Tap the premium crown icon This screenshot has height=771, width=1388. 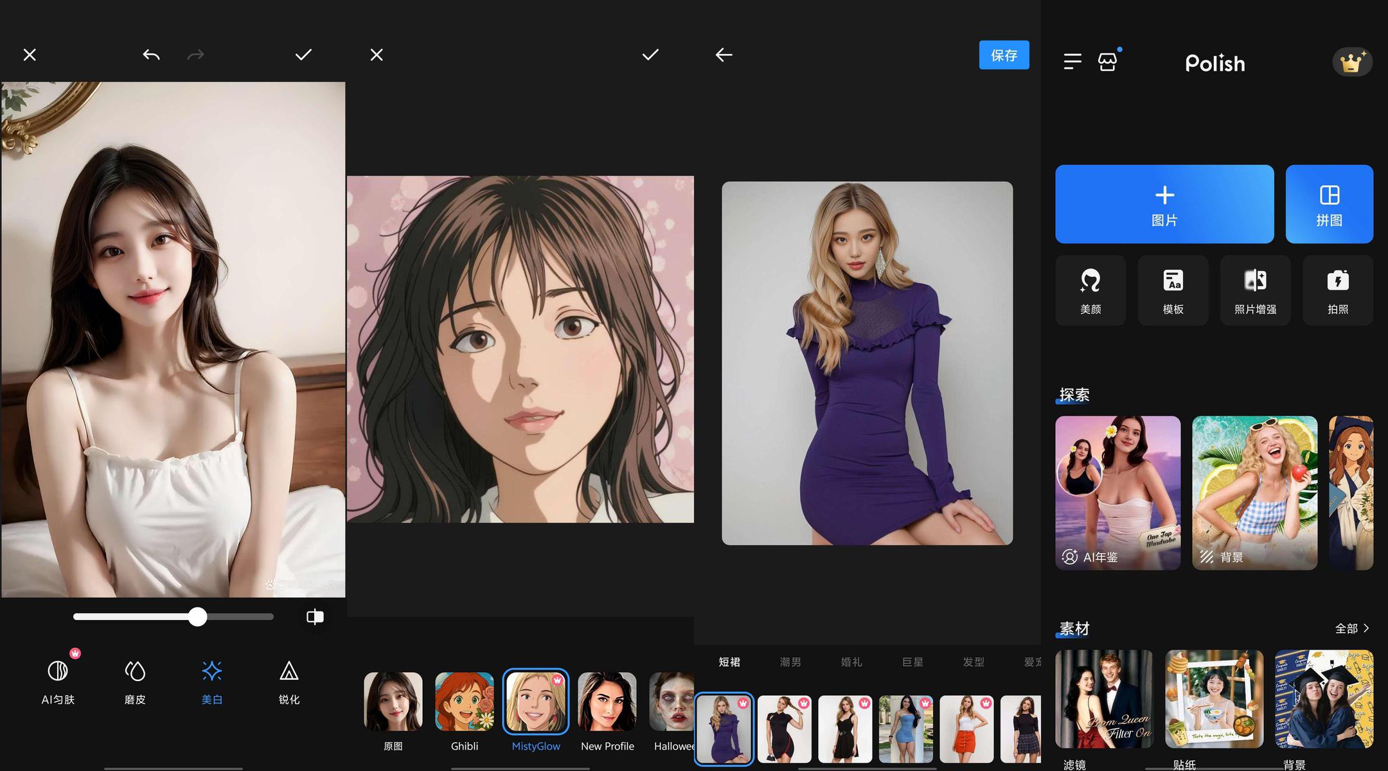pos(1352,62)
